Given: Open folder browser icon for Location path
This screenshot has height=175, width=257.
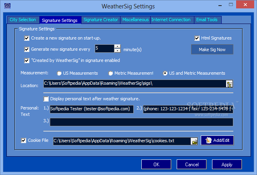Looking at the screenshot, I should [x=229, y=84].
